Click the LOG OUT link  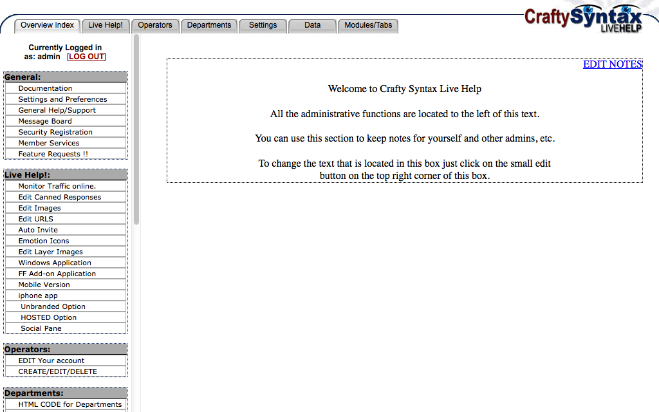coord(87,57)
